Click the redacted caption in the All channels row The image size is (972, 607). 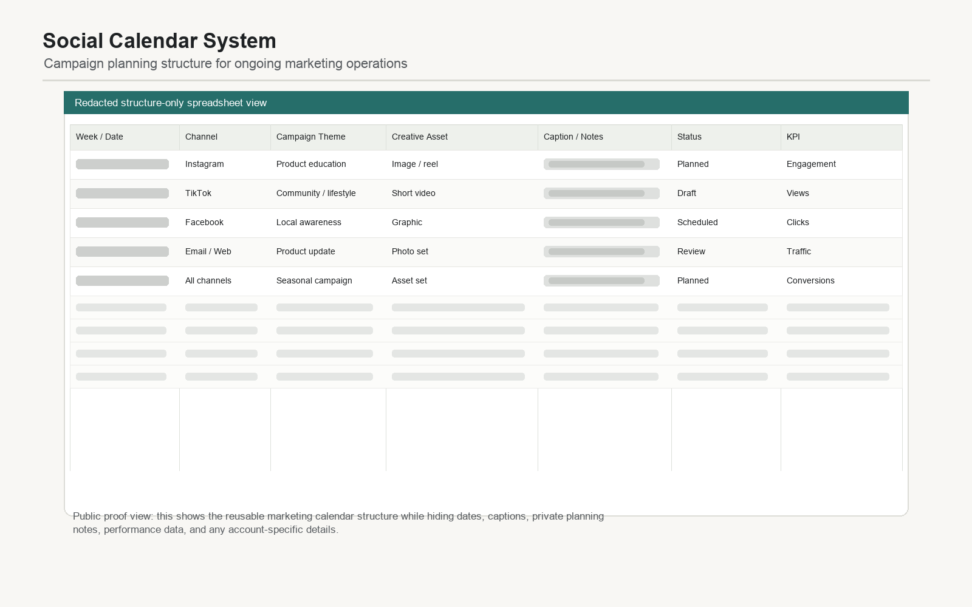coord(601,280)
